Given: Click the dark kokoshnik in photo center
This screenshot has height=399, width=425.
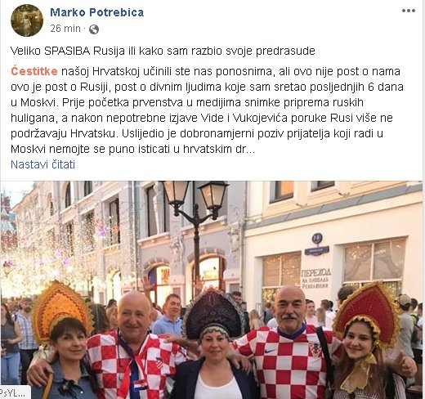Looking at the screenshot, I should [213, 313].
